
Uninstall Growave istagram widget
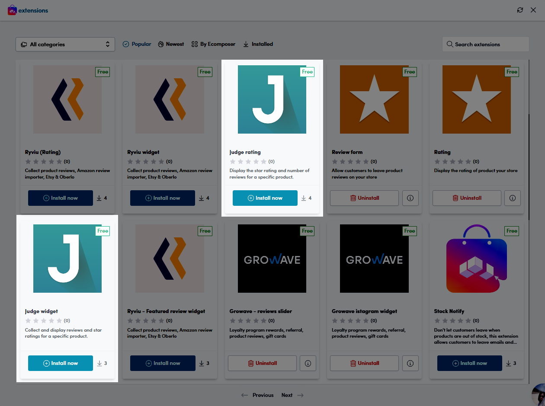tap(365, 363)
